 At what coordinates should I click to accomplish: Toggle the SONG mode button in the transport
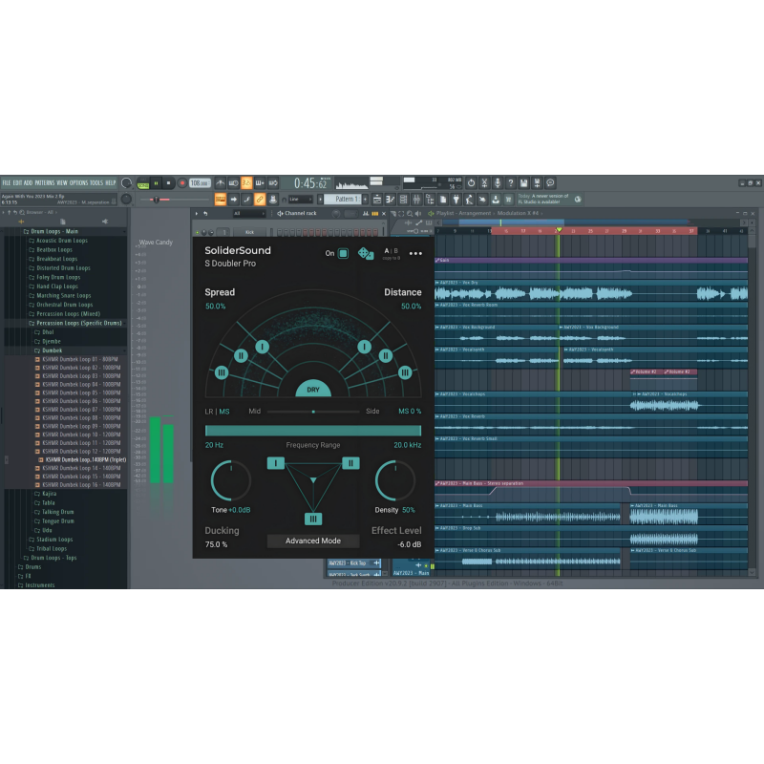tap(143, 184)
